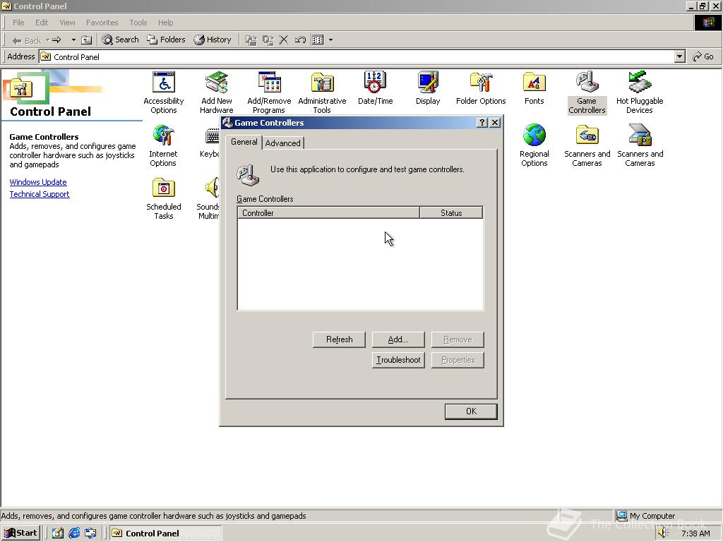Click the Copy To toolbar icon
This screenshot has height=542, width=723.
pyautogui.click(x=268, y=40)
